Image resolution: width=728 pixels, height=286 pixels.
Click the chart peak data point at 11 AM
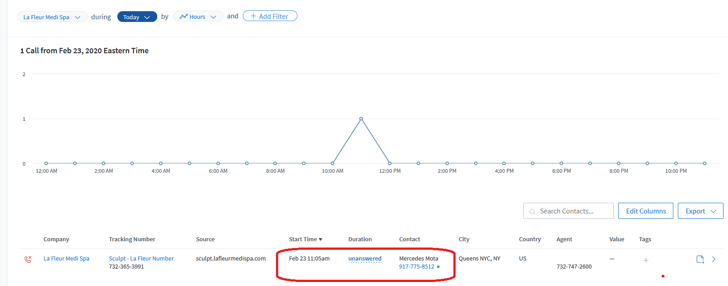(361, 119)
